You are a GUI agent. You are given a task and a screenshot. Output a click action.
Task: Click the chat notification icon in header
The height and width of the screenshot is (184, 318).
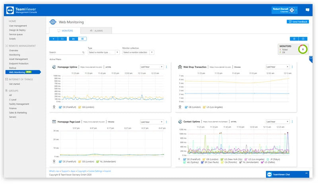[x=307, y=10]
